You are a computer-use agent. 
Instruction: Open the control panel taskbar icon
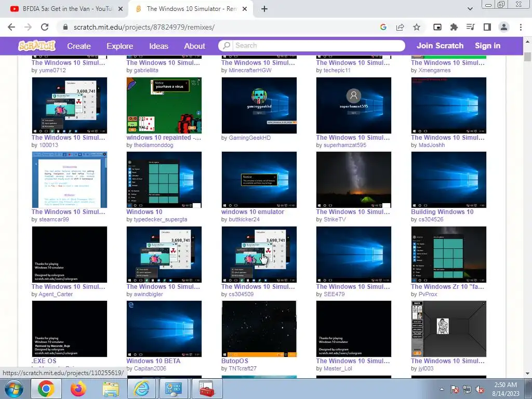pos(174,389)
